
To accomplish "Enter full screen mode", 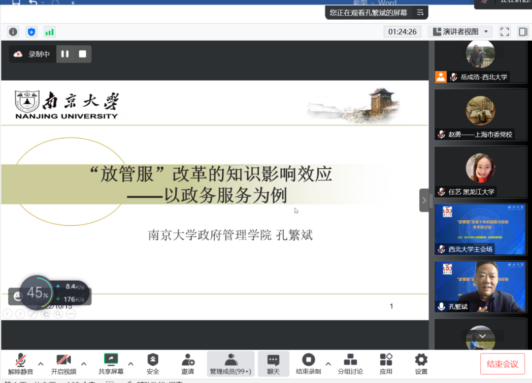I will (504, 32).
